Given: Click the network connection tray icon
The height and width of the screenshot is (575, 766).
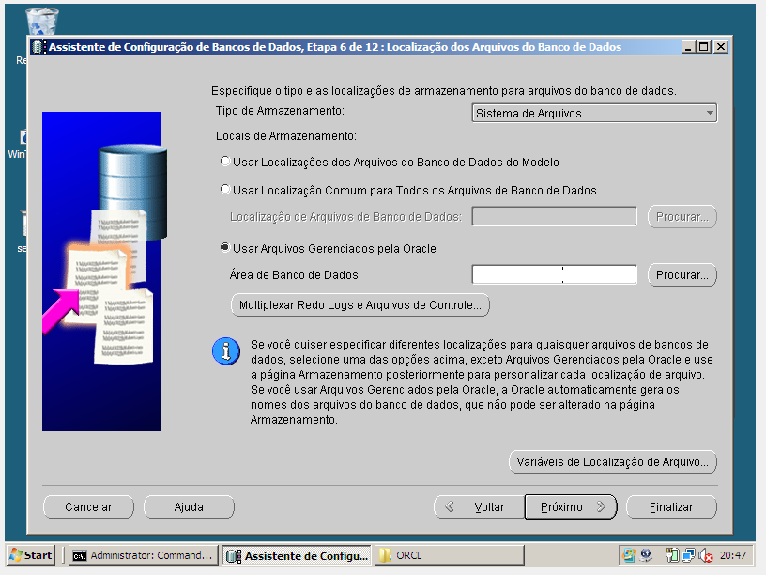Looking at the screenshot, I should pyautogui.click(x=689, y=555).
